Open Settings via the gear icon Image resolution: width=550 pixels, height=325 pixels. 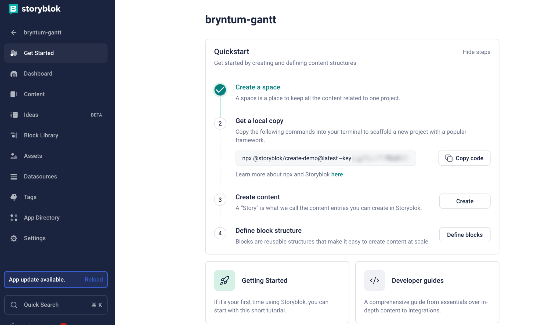tap(14, 238)
